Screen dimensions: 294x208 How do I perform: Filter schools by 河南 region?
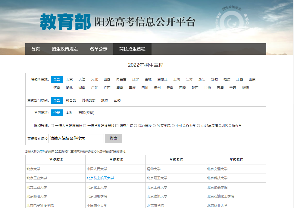(x=57, y=88)
